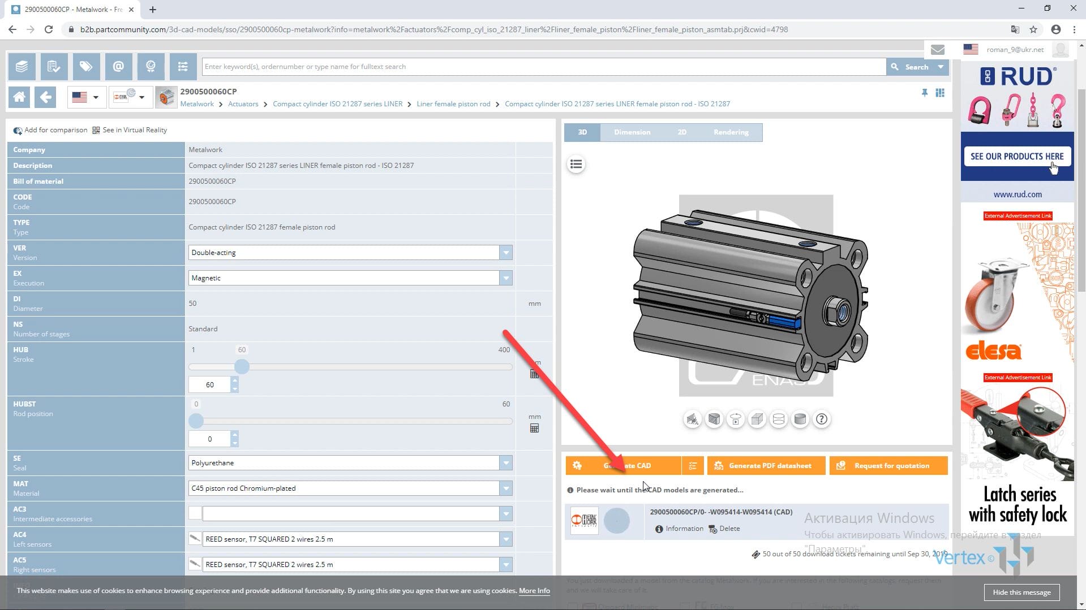Click Information under the CAD download

tap(679, 529)
